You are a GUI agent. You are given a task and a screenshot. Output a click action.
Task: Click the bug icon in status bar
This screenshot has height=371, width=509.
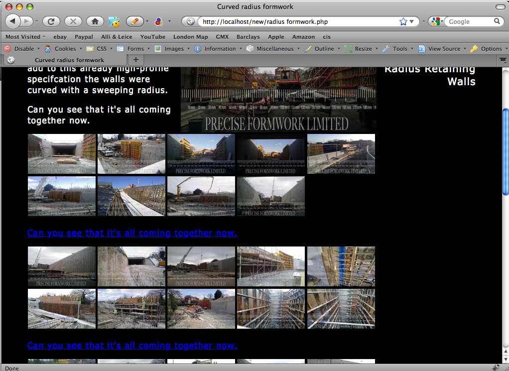(x=496, y=368)
